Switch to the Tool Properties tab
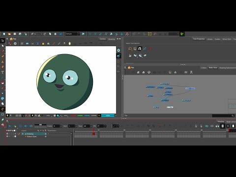This screenshot has width=236, height=177. 199,39
